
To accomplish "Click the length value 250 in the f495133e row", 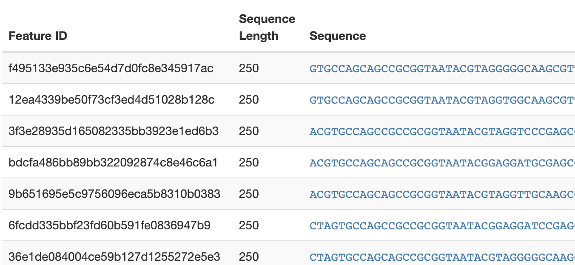I will [249, 68].
